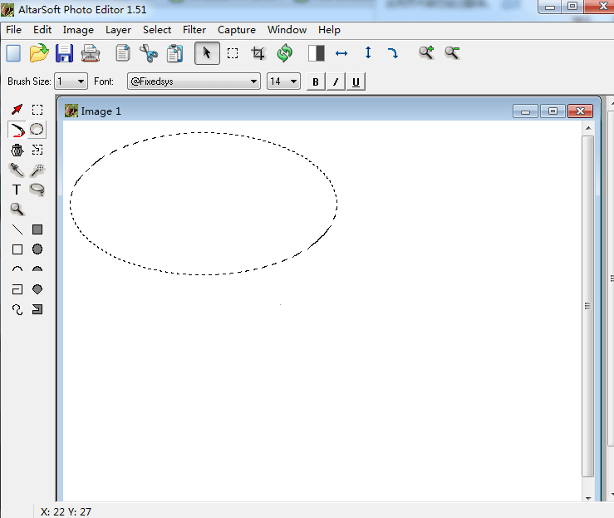
Task: Open the Layer menu
Action: (118, 30)
